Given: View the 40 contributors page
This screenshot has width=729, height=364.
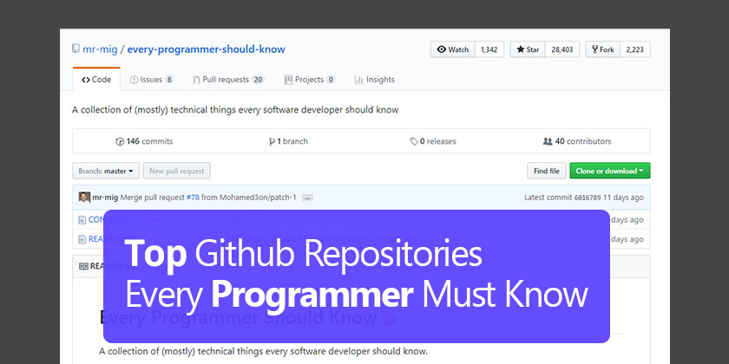Looking at the screenshot, I should [x=577, y=141].
